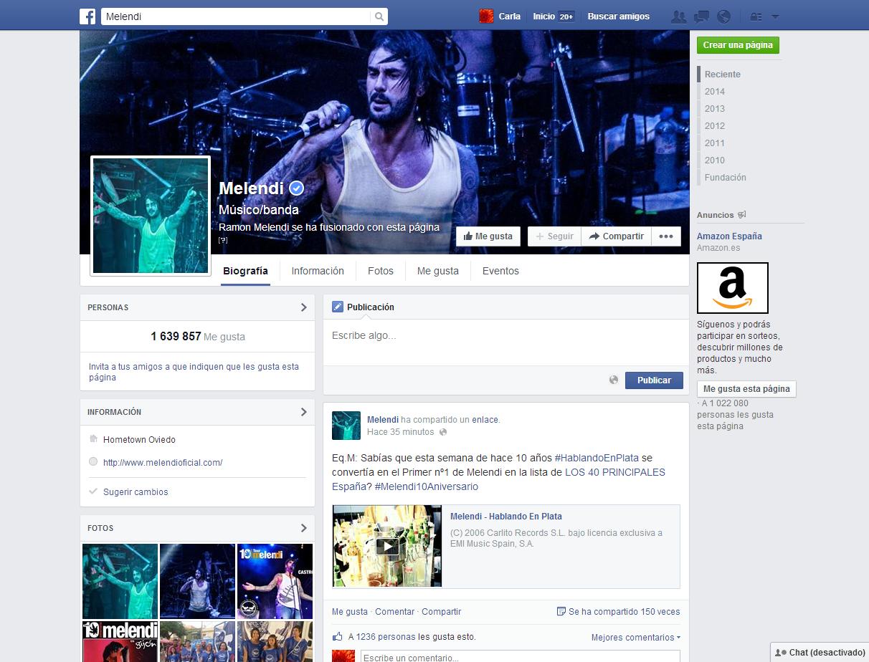Viewport: 869px width, 662px height.
Task: Open account menu dropdown arrow
Action: coord(775,16)
